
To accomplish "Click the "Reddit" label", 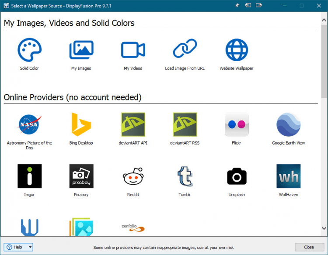I will 133,195.
